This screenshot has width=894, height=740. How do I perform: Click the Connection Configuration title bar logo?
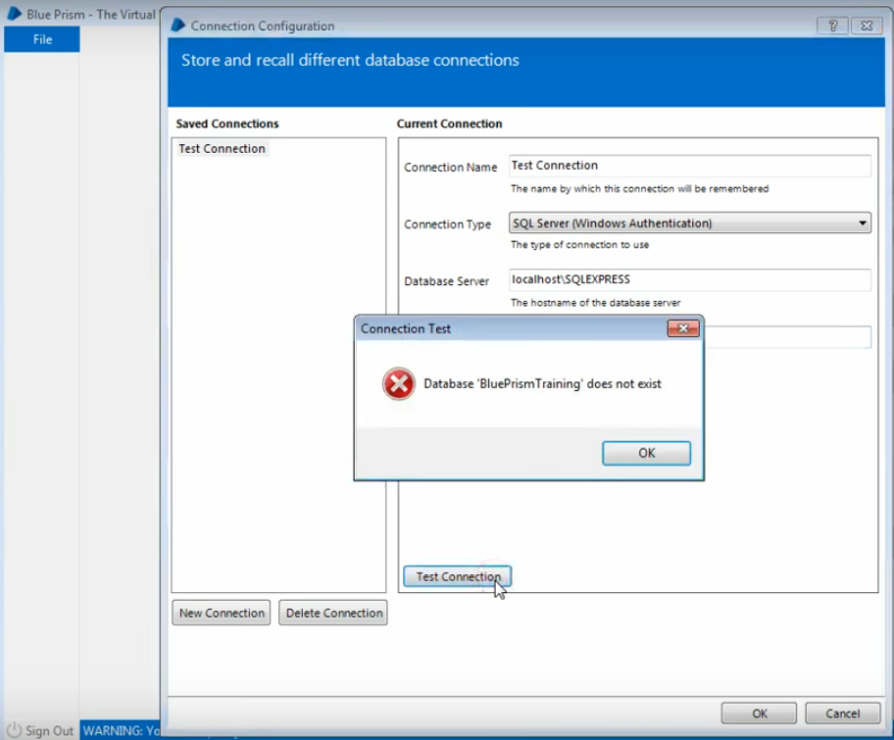point(178,25)
